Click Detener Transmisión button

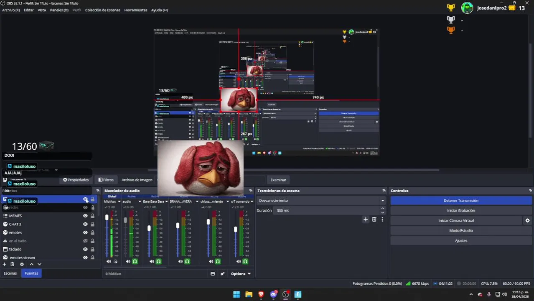click(x=461, y=201)
